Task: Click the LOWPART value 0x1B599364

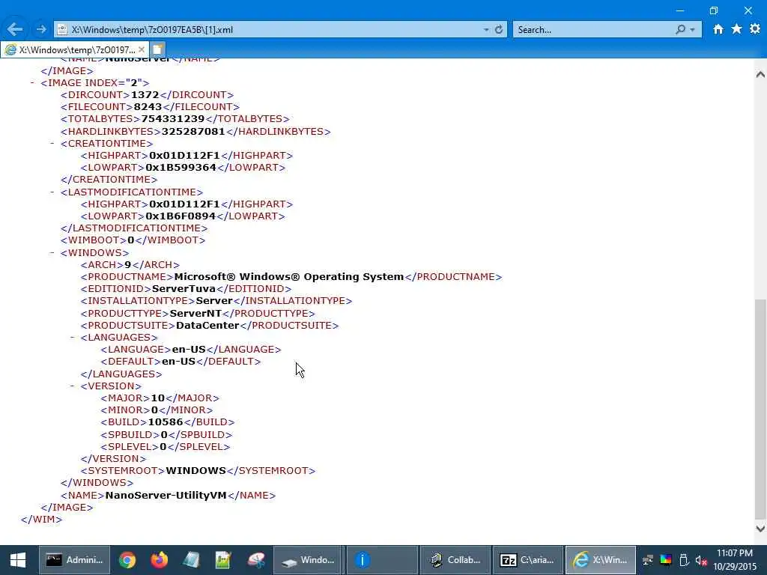Action: pyautogui.click(x=181, y=167)
